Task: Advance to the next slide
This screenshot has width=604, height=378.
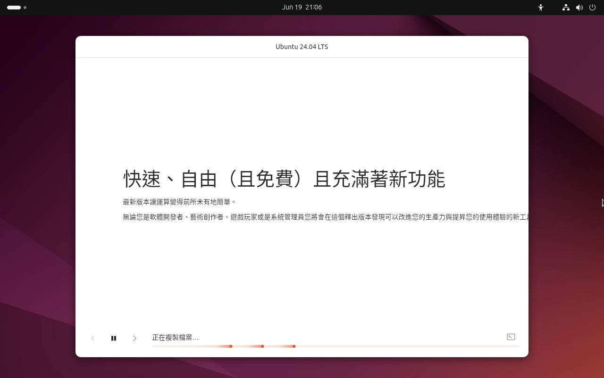Action: tap(134, 338)
